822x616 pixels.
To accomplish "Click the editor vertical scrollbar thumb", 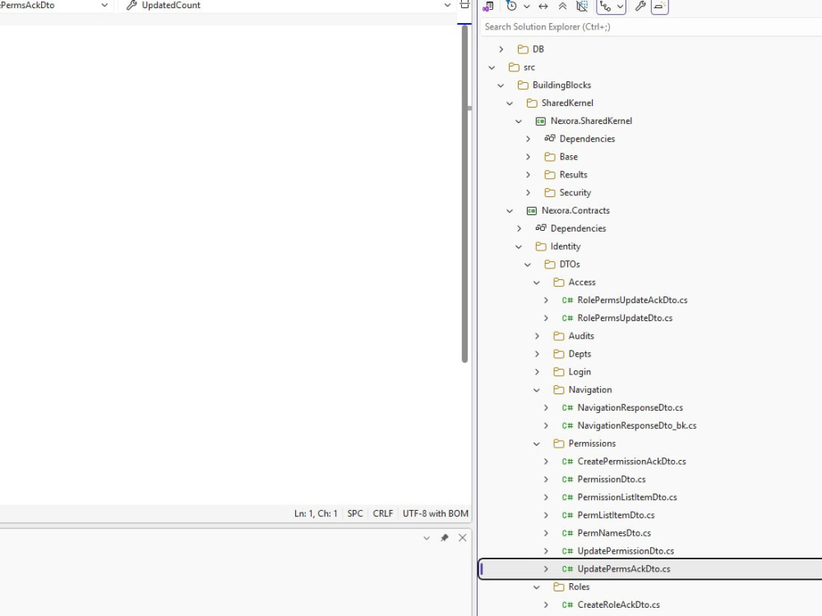I will tap(464, 194).
